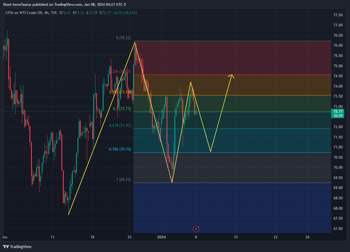Click the symbol title CFDs on WTI Crude Oil

(x=24, y=13)
